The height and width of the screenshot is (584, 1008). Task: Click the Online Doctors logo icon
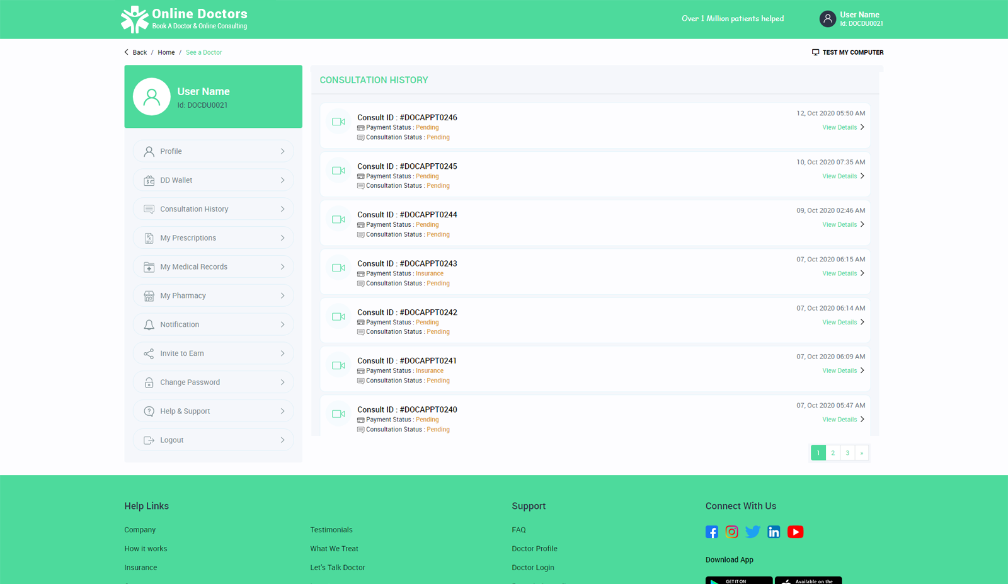[x=134, y=20]
